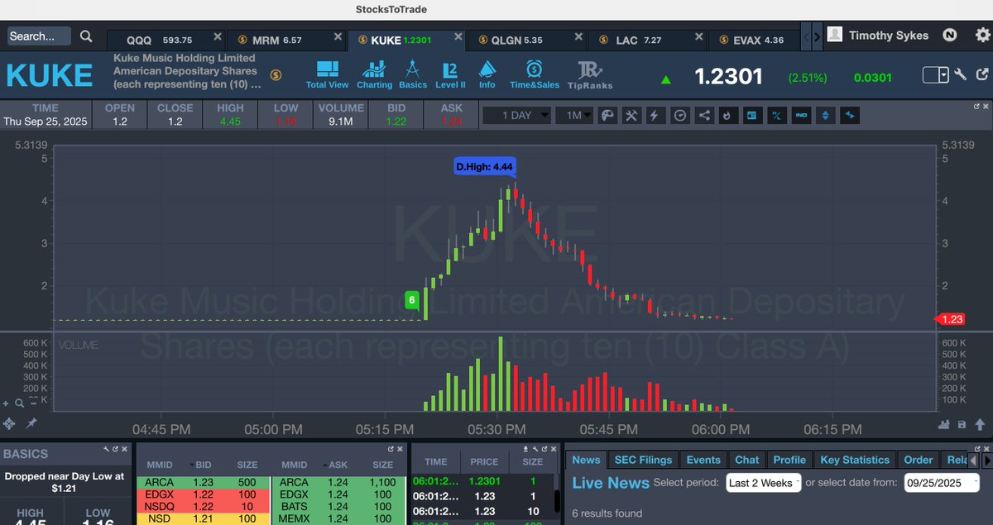
Task: Toggle the percent change display on chart
Action: [x=776, y=115]
